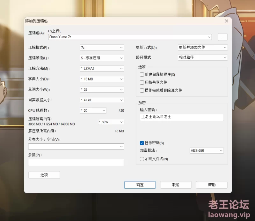
Task: Open the 压缩方法 LZMA2 dropdown
Action: click(x=102, y=69)
